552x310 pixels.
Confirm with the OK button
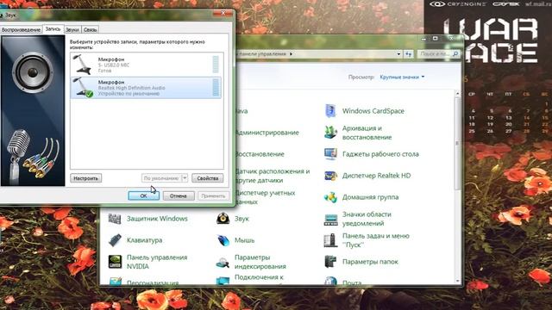pos(144,195)
